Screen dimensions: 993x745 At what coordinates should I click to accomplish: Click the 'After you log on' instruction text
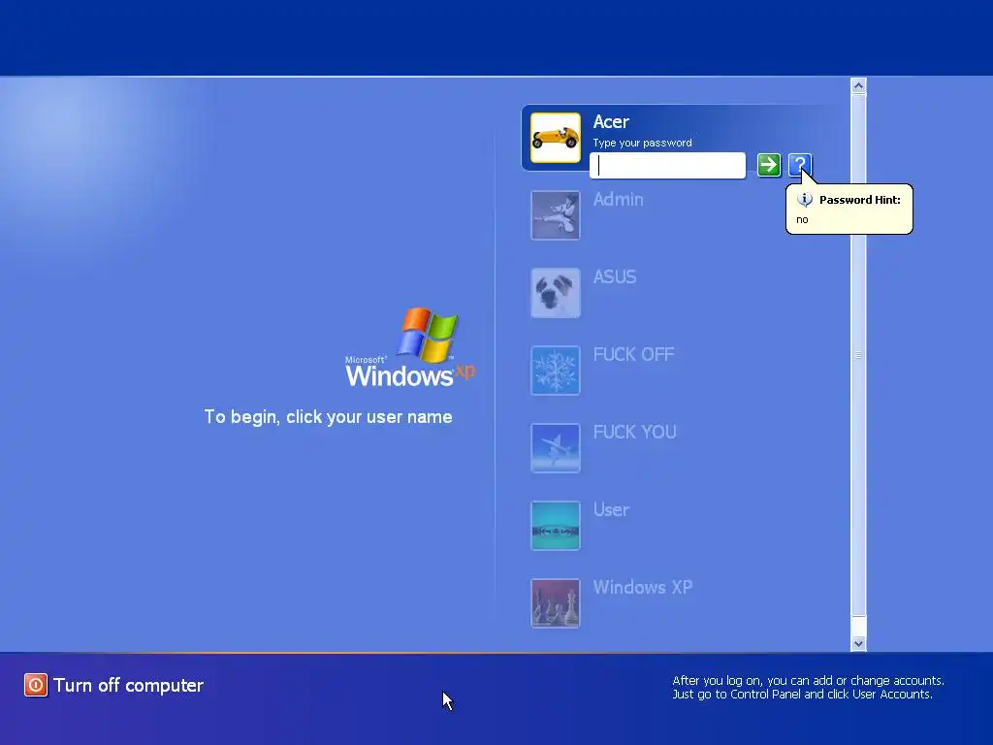(x=808, y=688)
